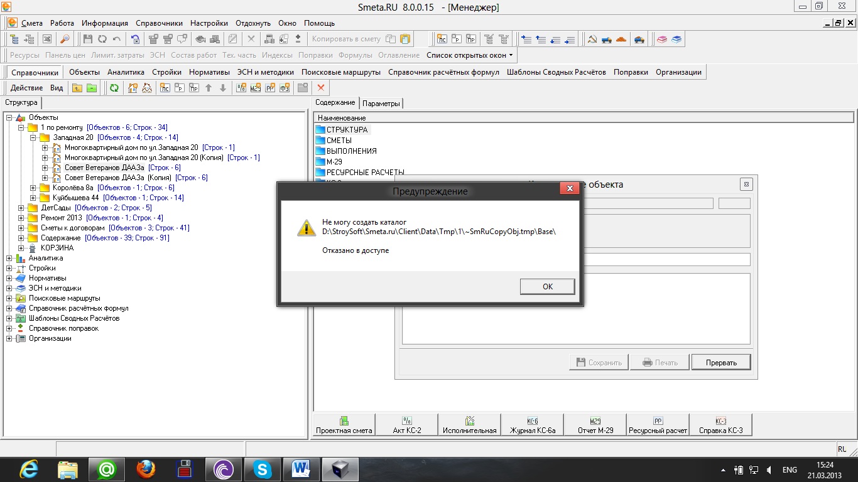Image resolution: width=858 pixels, height=482 pixels.
Task: Expand the Куйбышева 44 folder
Action: point(33,198)
